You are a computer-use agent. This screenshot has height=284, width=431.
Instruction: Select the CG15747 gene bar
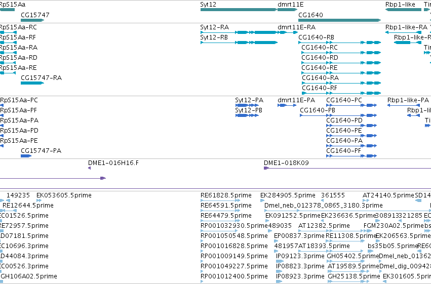tap(32, 20)
